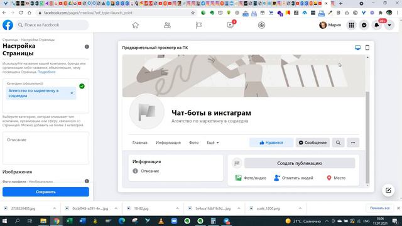Viewport: 402px width, 226px height.
Task: Click the Сохранить button
Action: (46, 191)
